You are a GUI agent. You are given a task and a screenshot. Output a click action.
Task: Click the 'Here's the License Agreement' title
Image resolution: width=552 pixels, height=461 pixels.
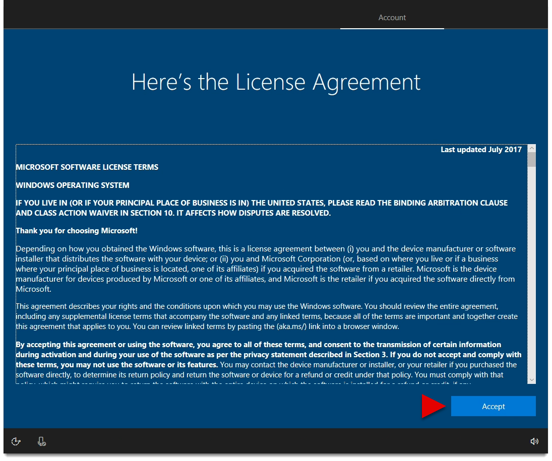pos(276,82)
